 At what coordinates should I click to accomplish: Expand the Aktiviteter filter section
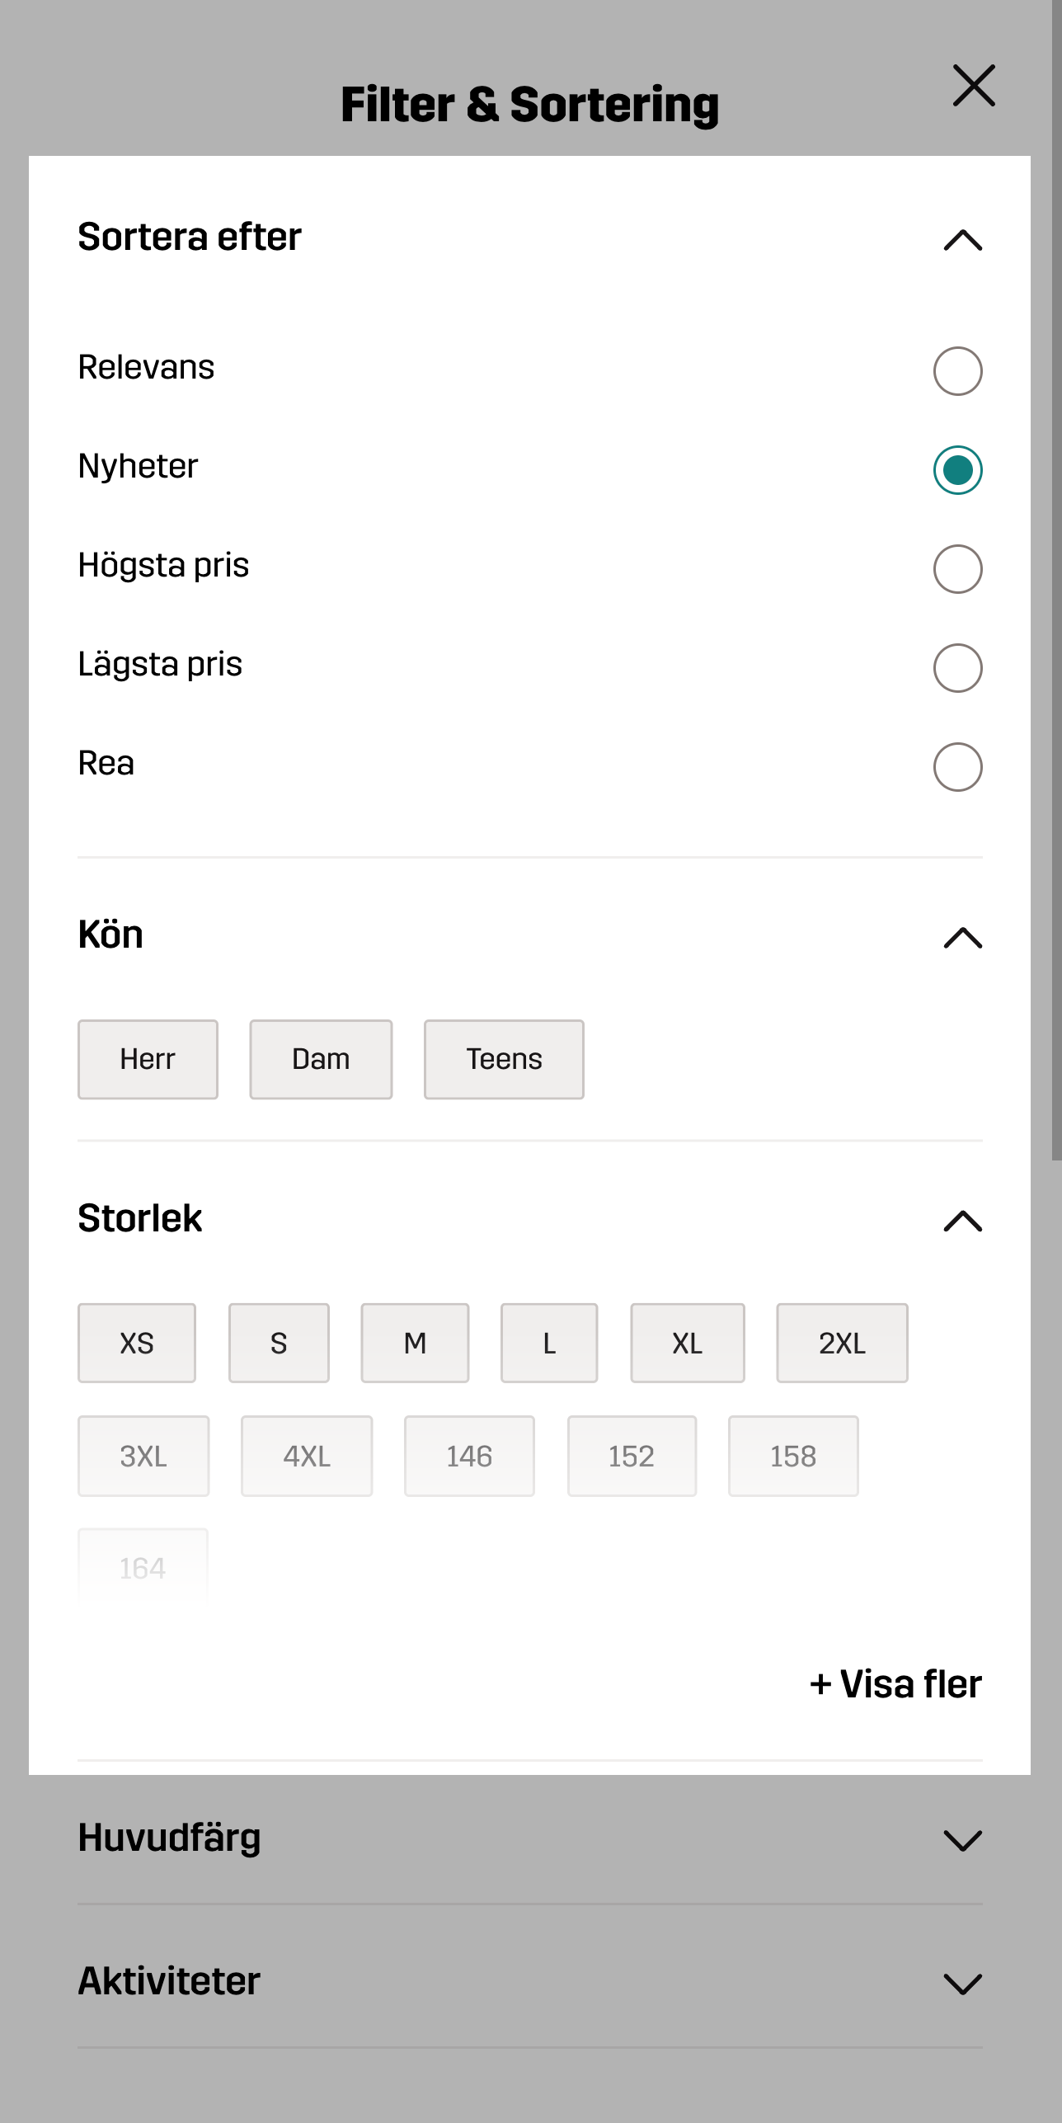point(962,1984)
